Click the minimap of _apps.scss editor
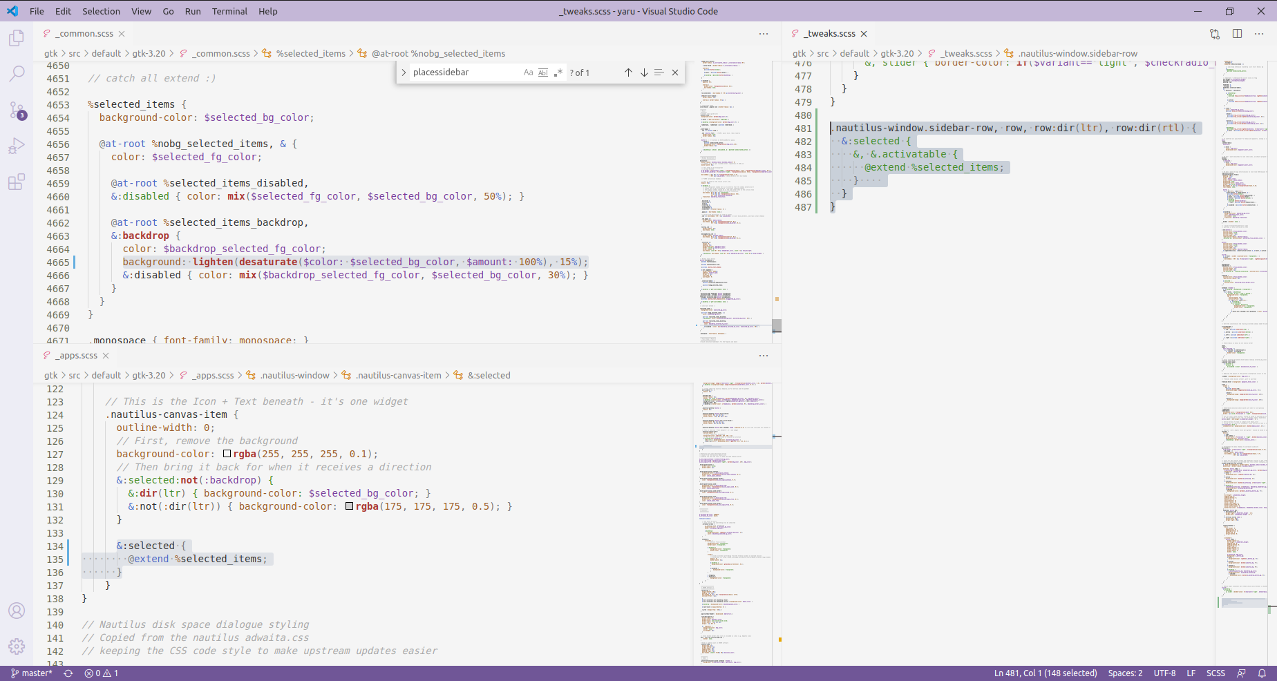This screenshot has width=1277, height=681. tap(734, 524)
